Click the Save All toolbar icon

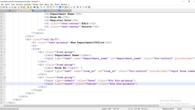tap(6, 7)
